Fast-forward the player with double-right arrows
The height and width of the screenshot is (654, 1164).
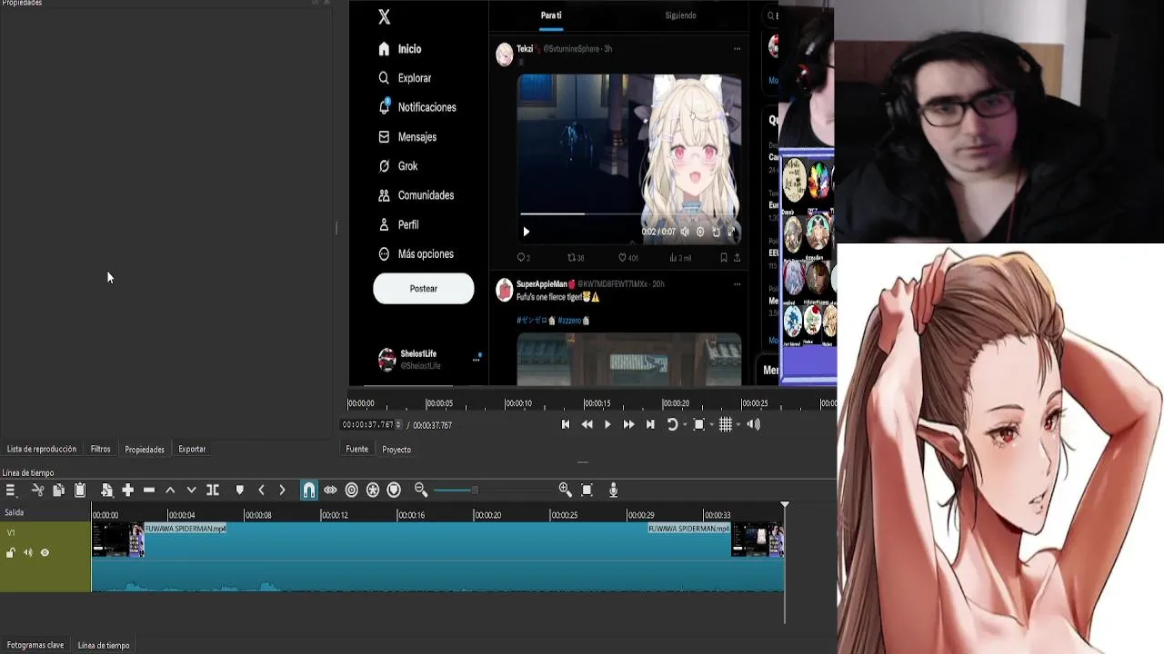coord(628,424)
